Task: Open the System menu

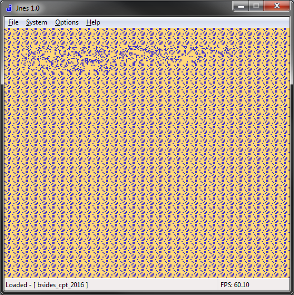Action: [36, 22]
